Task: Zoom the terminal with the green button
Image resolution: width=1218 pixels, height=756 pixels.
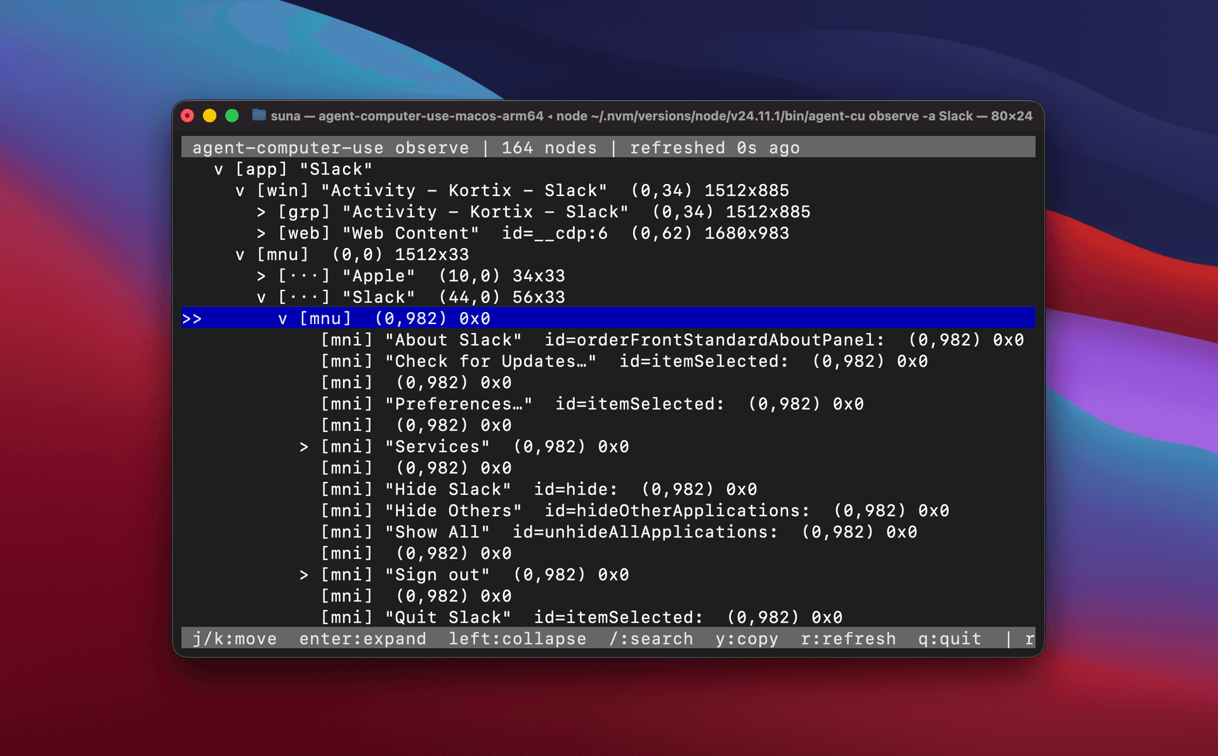Action: pyautogui.click(x=232, y=115)
